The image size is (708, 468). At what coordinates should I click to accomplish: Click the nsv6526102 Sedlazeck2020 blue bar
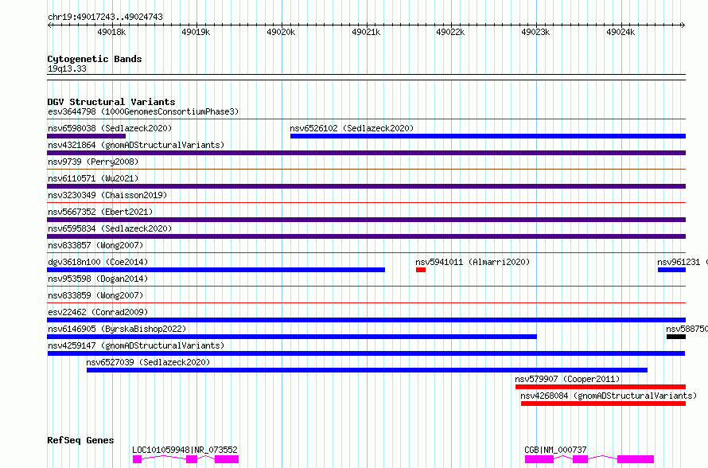[x=488, y=136]
